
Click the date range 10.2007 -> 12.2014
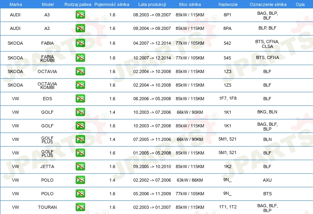pos(152,58)
